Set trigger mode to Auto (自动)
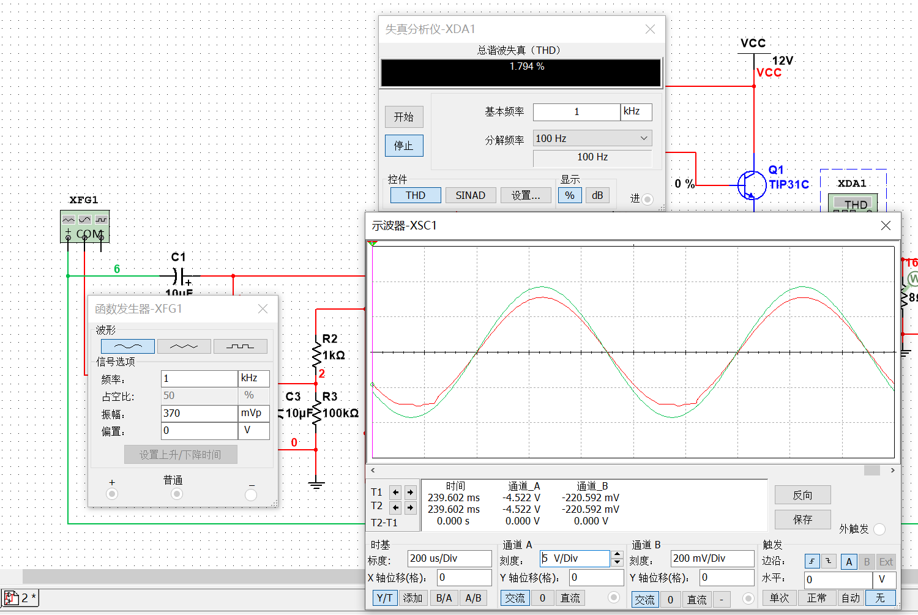This screenshot has height=615, width=918. coord(851,598)
